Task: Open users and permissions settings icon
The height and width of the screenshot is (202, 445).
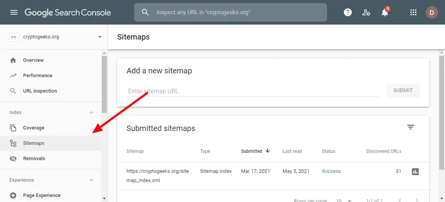Action: pos(366,12)
